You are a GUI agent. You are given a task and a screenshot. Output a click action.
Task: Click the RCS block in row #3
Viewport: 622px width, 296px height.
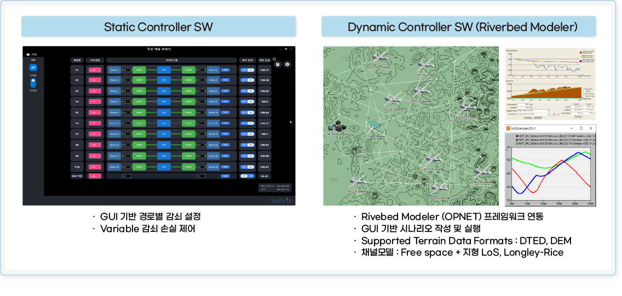[x=164, y=92]
